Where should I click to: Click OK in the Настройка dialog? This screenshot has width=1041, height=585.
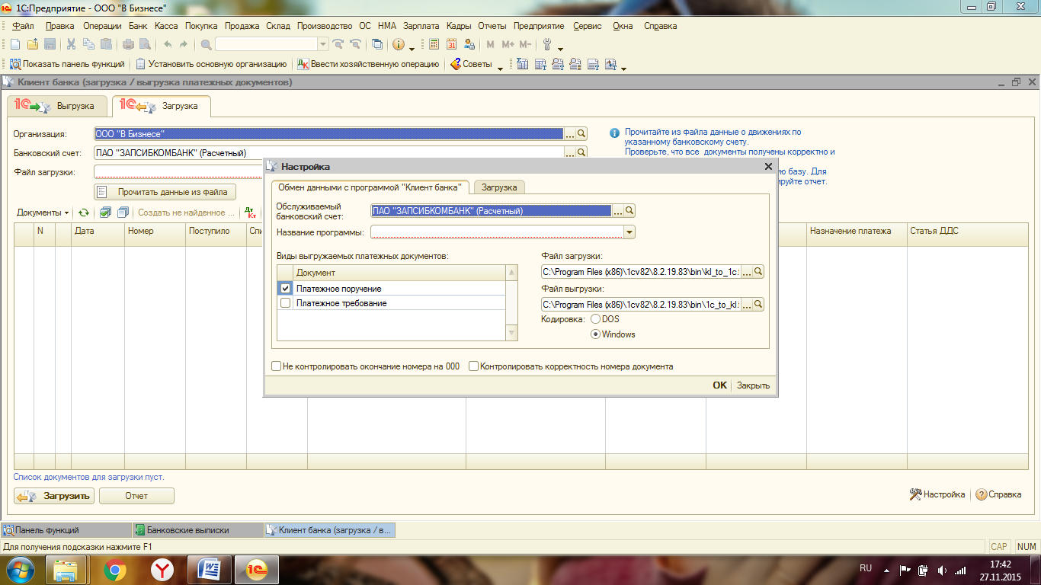click(x=719, y=385)
